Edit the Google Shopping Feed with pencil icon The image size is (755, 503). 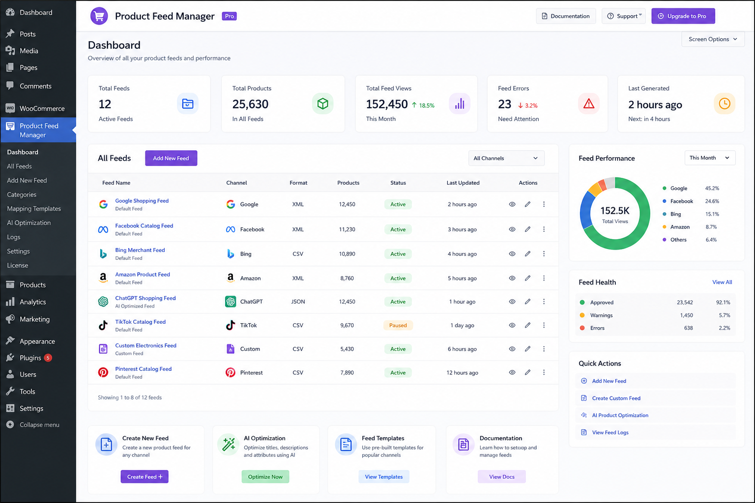(527, 204)
